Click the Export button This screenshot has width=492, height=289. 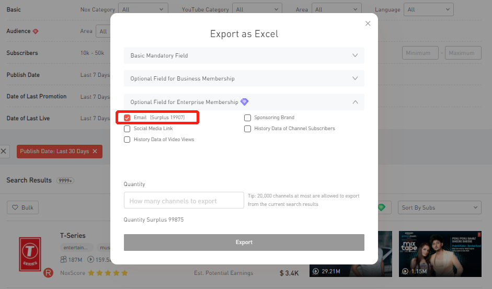[x=244, y=242]
